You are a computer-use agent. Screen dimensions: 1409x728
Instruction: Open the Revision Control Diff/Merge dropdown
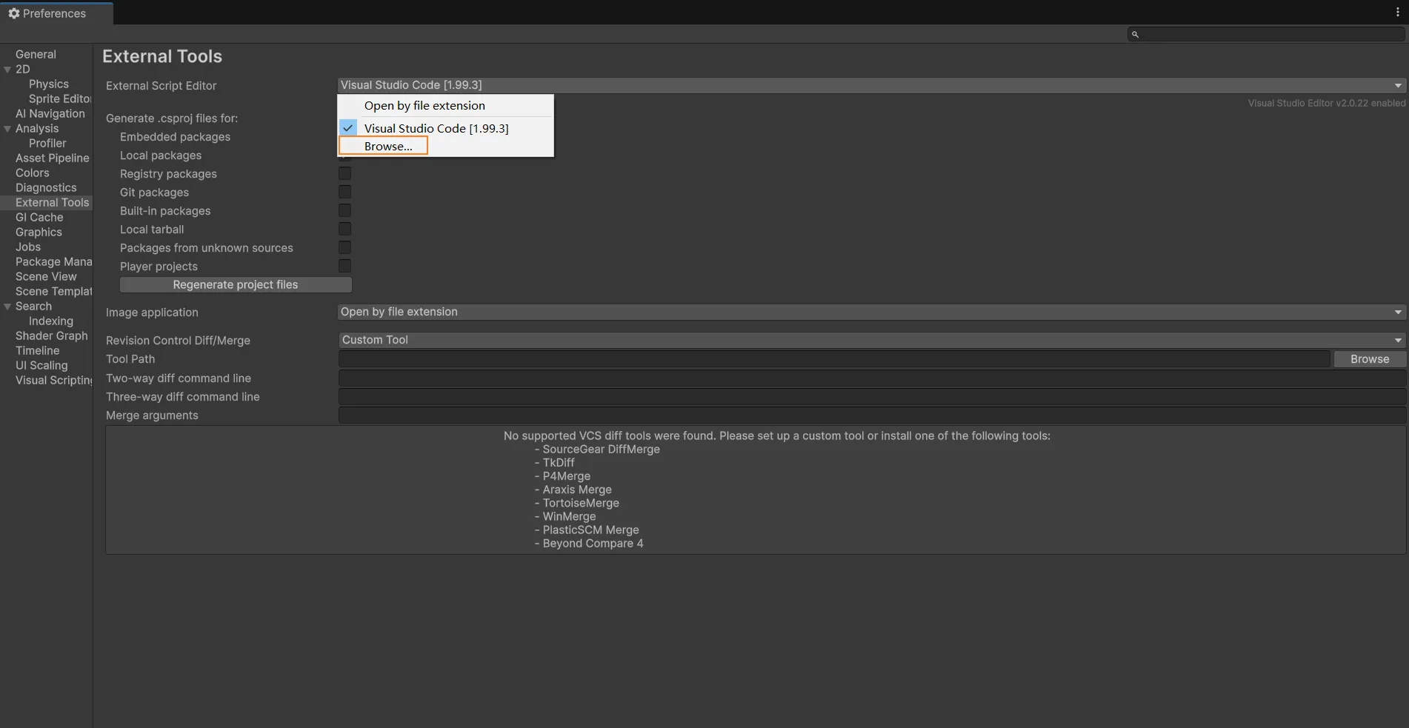[871, 340]
